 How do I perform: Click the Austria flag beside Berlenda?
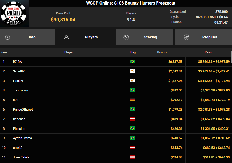(x=132, y=119)
